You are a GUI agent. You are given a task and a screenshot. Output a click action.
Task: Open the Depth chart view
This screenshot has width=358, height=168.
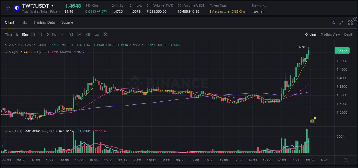pos(349,34)
